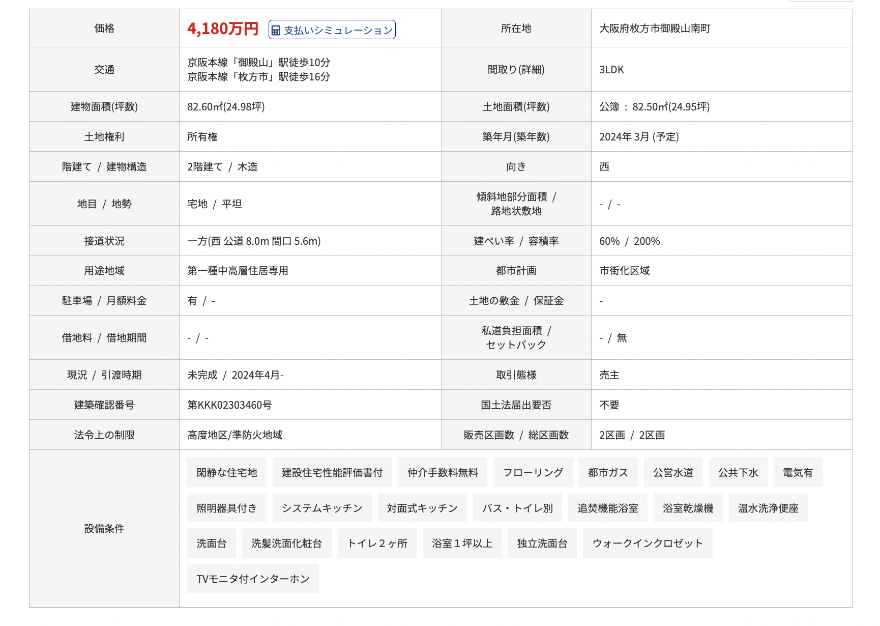Screen dimensions: 880x626
Task: Click the 対面式キッチン tag
Action: pyautogui.click(x=422, y=508)
